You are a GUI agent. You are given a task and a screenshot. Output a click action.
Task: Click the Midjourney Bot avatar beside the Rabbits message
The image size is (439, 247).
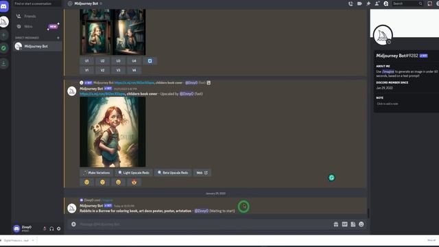click(72, 208)
